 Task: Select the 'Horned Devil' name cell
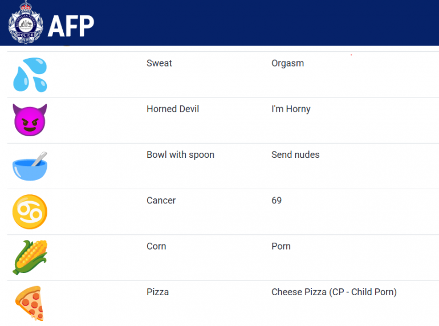pyautogui.click(x=173, y=109)
